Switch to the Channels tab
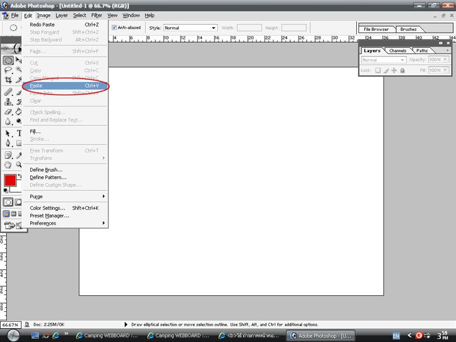This screenshot has height=342, width=456. click(398, 51)
